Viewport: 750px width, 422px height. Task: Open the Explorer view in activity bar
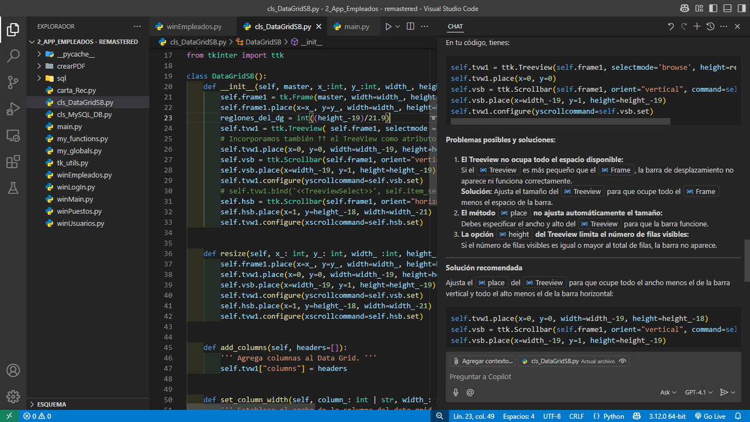(x=13, y=29)
